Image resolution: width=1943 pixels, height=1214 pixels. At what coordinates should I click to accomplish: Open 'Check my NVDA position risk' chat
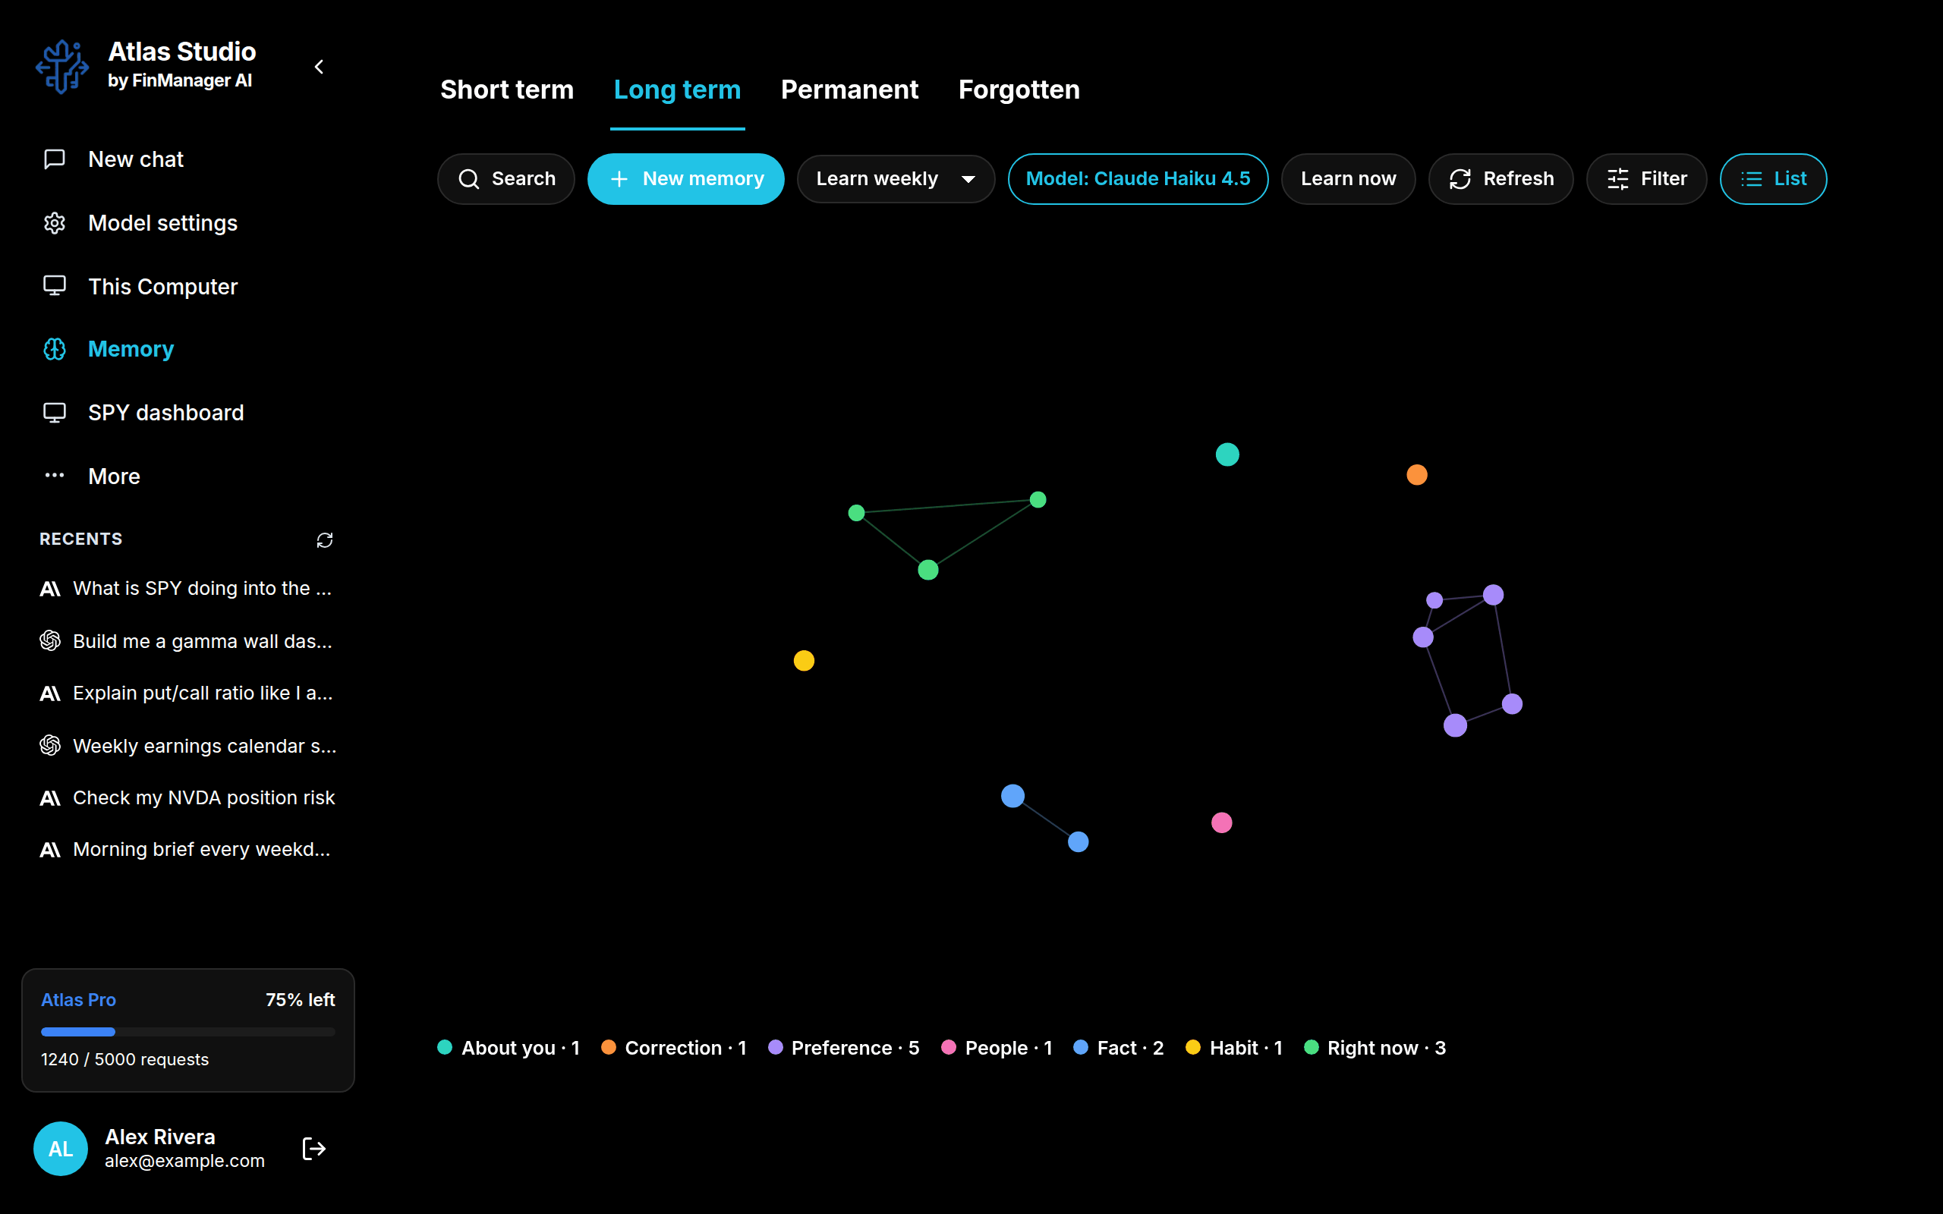point(189,797)
